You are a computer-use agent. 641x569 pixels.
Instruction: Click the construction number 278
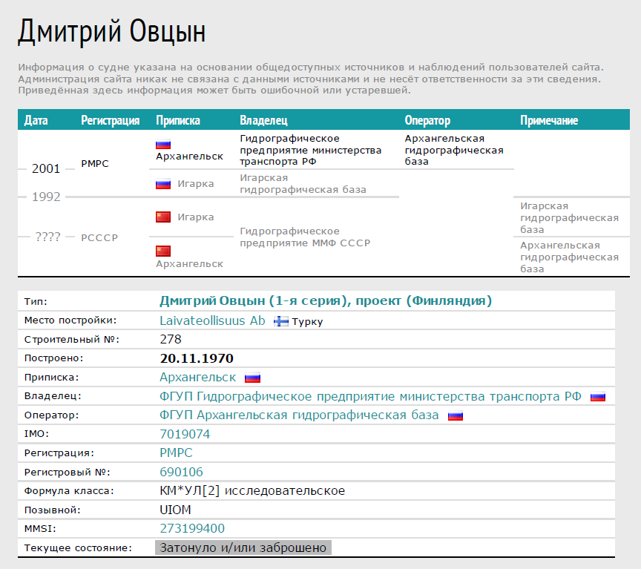(x=171, y=339)
